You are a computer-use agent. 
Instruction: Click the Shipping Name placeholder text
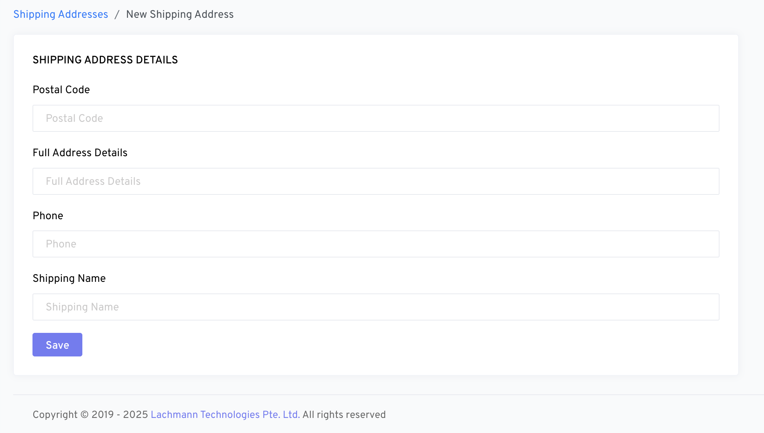click(x=82, y=307)
